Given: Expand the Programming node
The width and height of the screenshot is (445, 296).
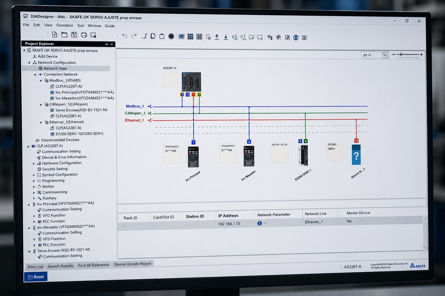Looking at the screenshot, I should tap(34, 181).
